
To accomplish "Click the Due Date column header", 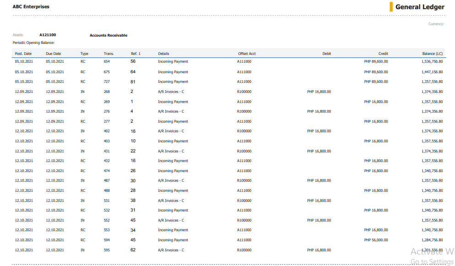I will [x=54, y=54].
